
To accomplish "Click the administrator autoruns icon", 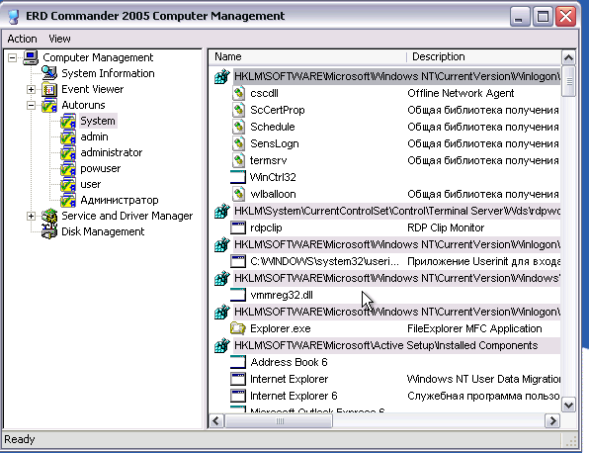I will [68, 152].
